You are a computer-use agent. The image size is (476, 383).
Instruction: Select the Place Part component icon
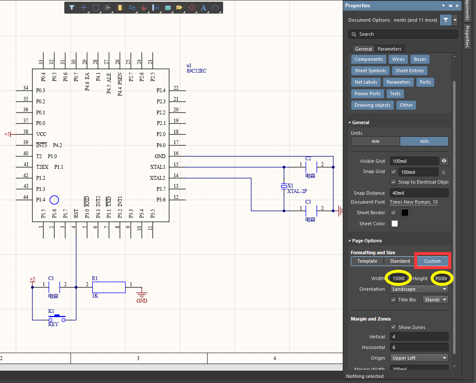120,8
